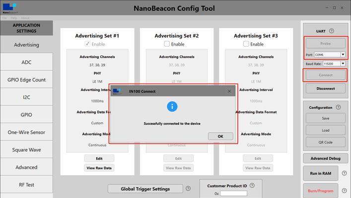Open the Help menu
The width and height of the screenshot is (351, 198).
14,18
